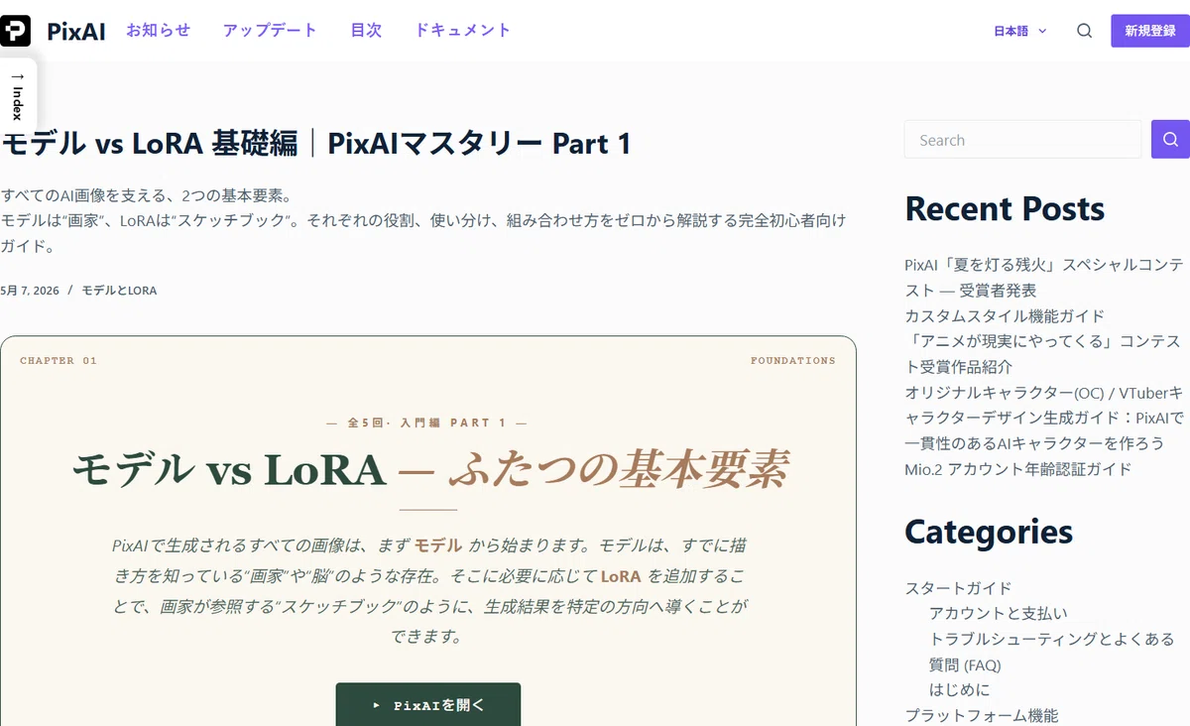The image size is (1190, 726).
Task: Open the カスタムスタイル機能ガイド post
Action: tap(1005, 316)
